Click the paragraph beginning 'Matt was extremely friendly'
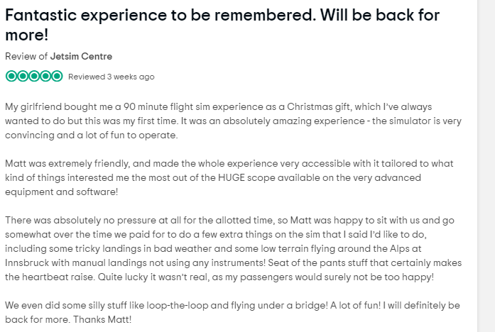Viewport: 495px width, 332px height. pos(229,177)
